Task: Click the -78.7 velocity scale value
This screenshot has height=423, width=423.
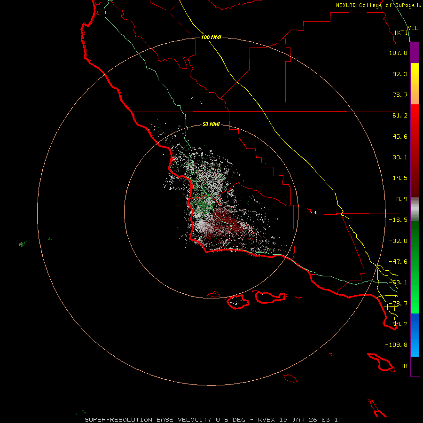Action: pos(398,304)
